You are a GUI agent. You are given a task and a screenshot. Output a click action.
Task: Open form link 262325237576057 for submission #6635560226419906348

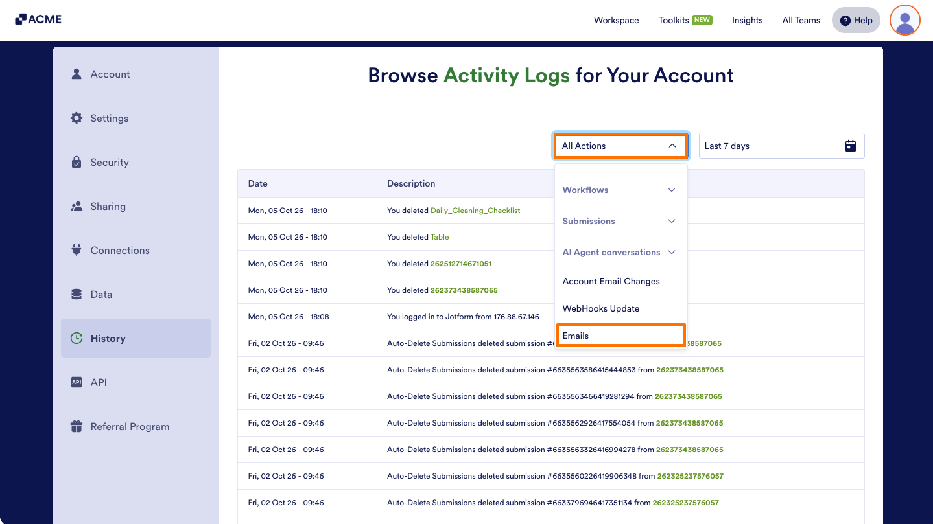(691, 476)
